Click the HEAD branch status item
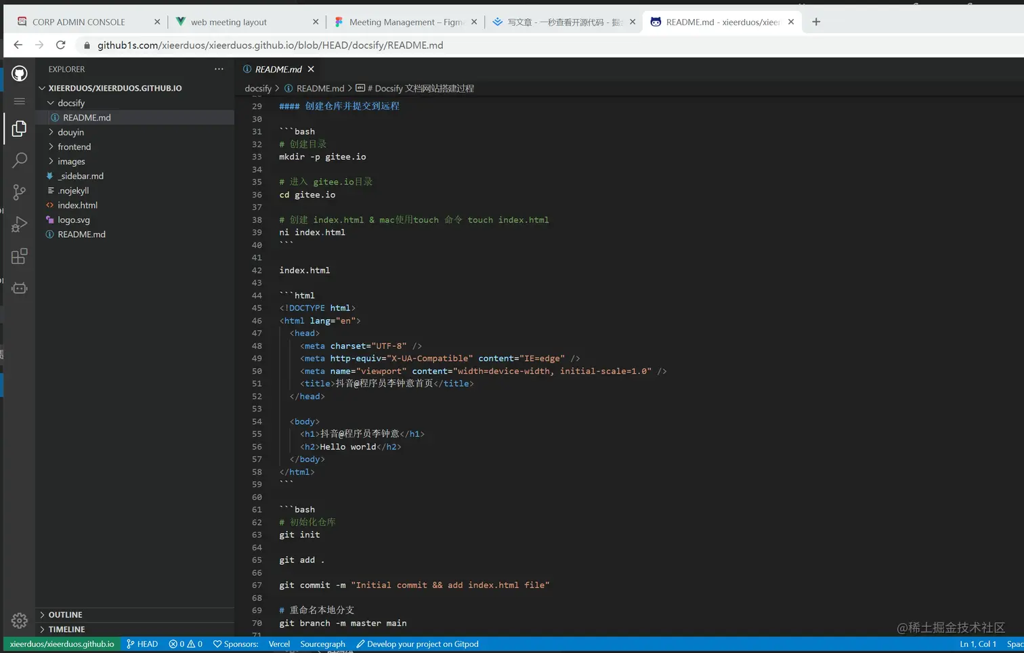This screenshot has width=1024, height=653. click(142, 644)
